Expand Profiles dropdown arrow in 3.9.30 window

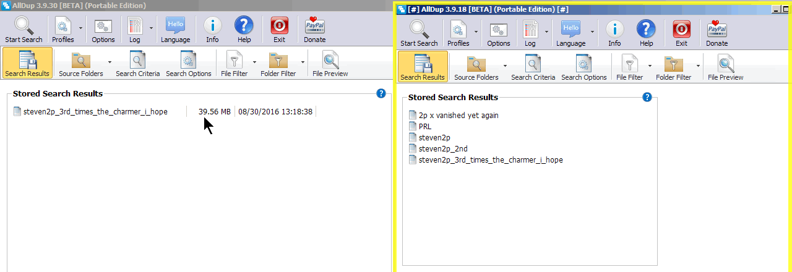tap(81, 28)
